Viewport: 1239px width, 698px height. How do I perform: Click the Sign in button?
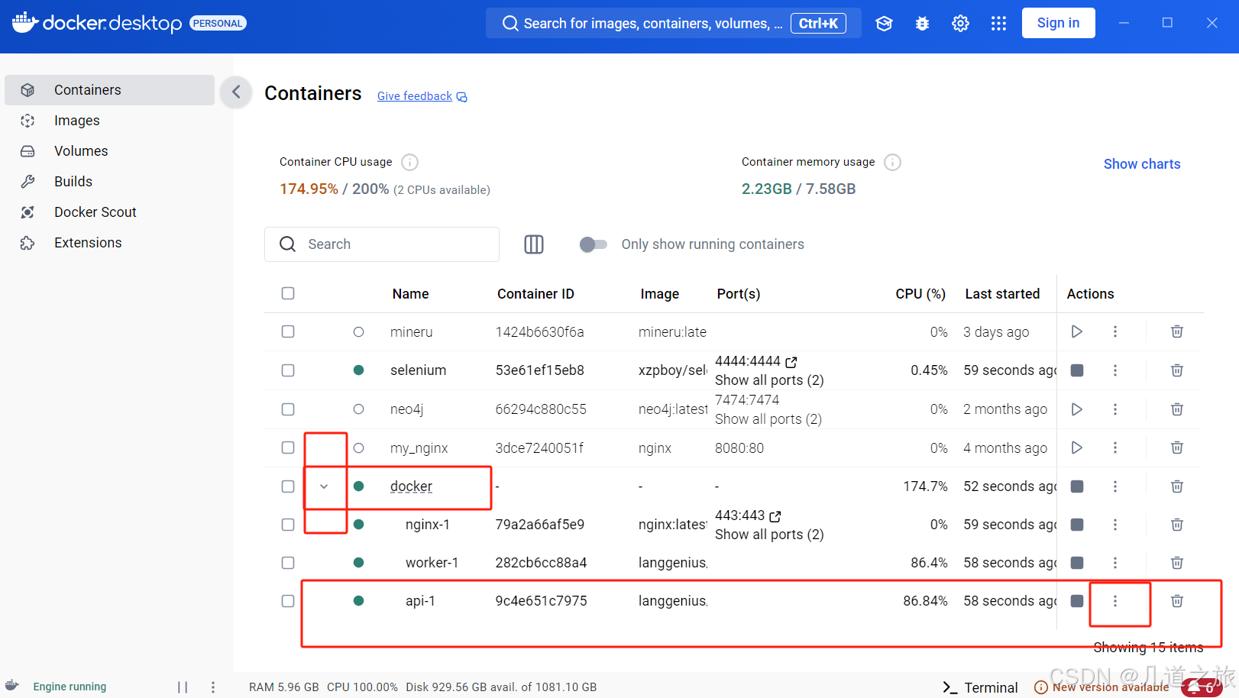pos(1058,23)
